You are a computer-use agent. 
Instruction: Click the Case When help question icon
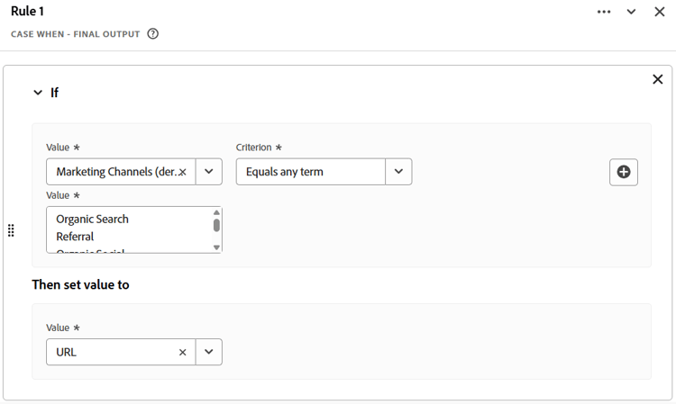(153, 34)
